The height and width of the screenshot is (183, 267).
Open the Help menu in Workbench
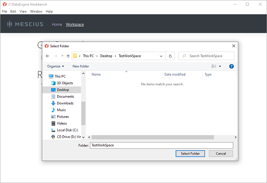tap(49, 12)
